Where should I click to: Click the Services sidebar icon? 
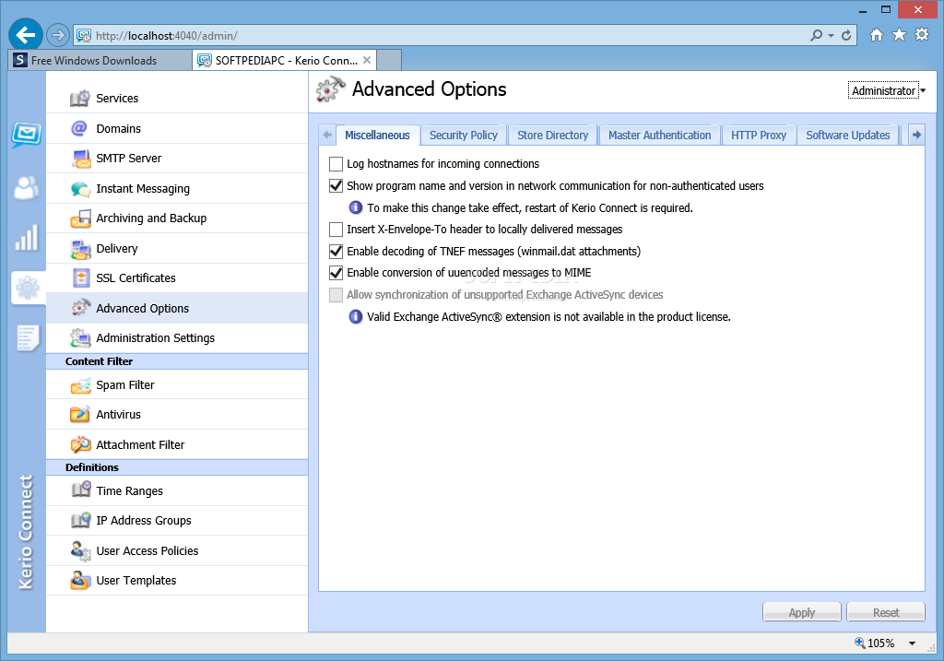coord(80,98)
